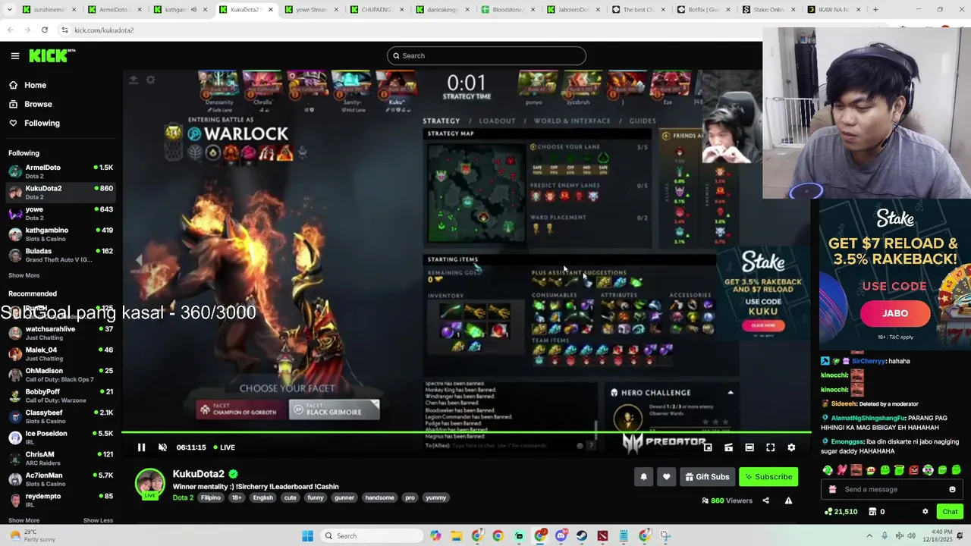971x546 pixels.
Task: Open the Kick sidebar hamburger menu
Action: 14,55
